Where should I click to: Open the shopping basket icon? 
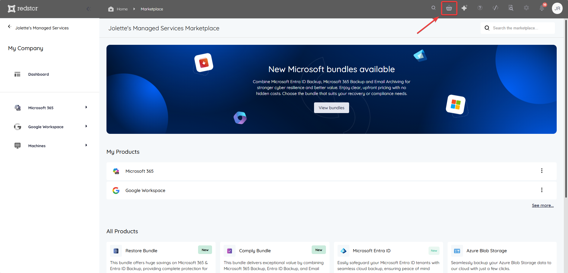[449, 8]
